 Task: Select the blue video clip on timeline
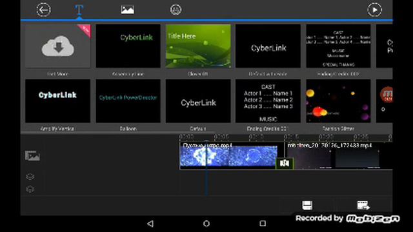point(228,155)
